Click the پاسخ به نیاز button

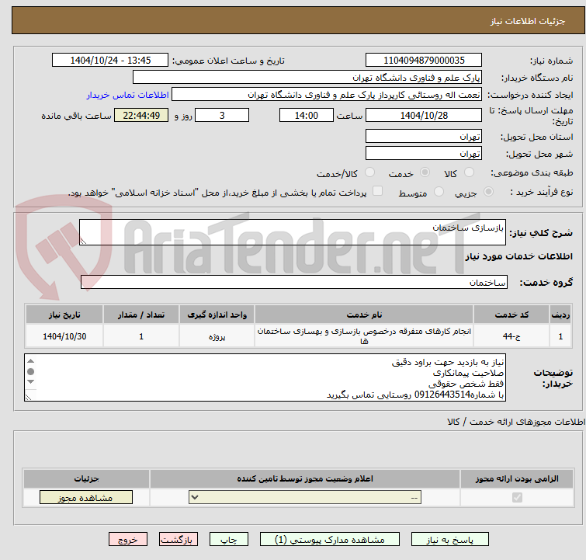click(x=449, y=540)
